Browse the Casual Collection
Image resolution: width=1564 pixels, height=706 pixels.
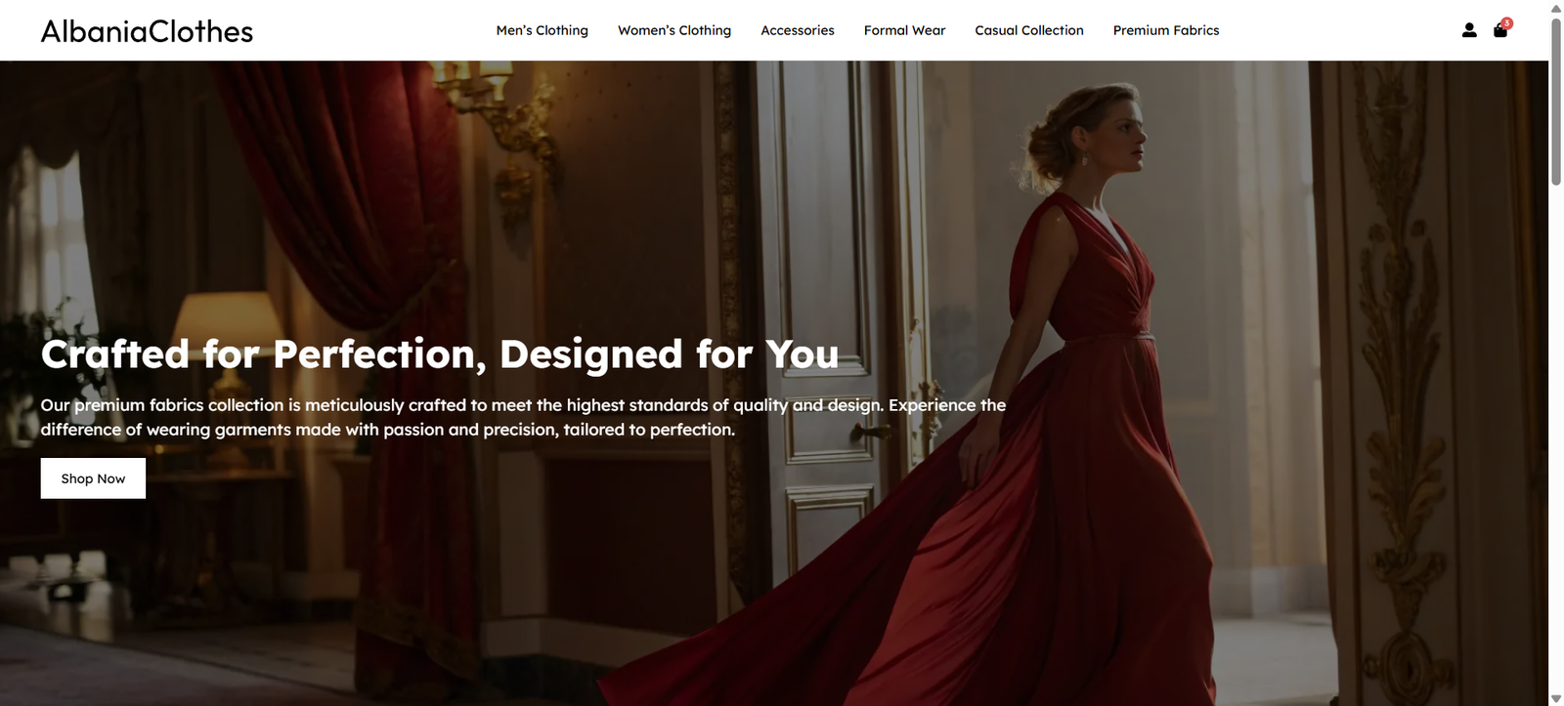1029,30
